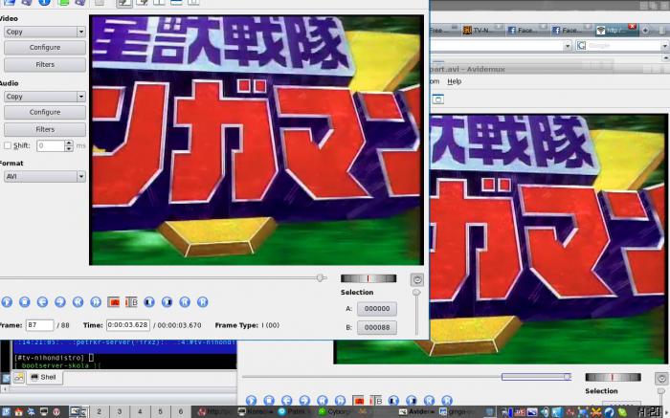Click the selection B button 000088

pos(377,327)
